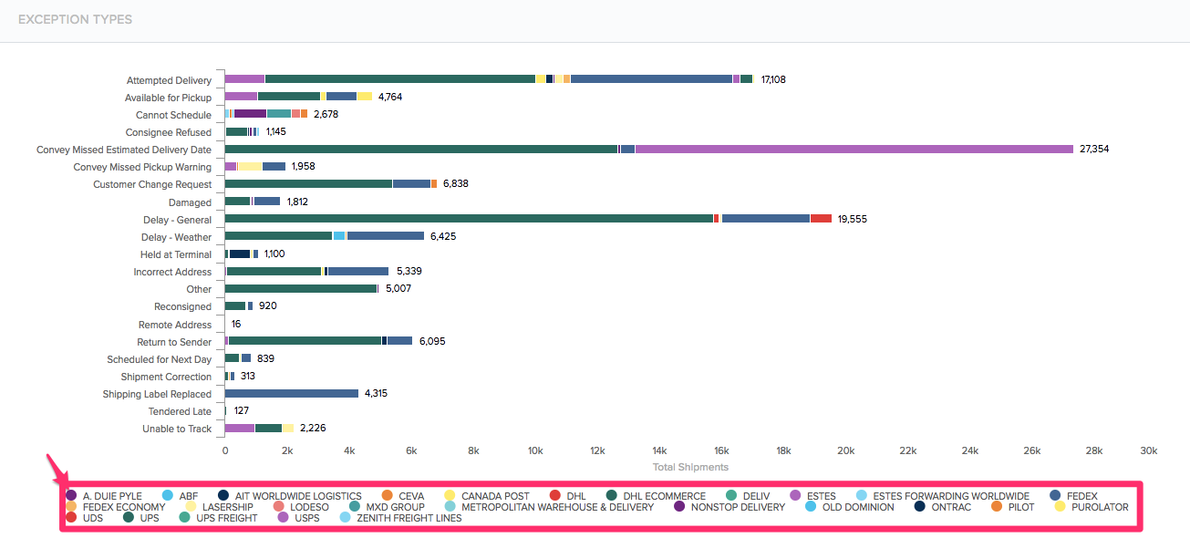Viewport: 1190px width, 538px height.
Task: Click the Remote Address axis label
Action: (x=175, y=325)
